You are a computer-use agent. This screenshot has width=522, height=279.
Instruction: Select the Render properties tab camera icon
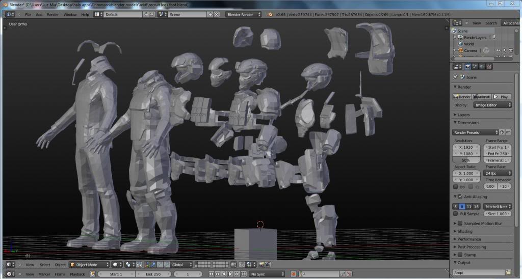467,67
